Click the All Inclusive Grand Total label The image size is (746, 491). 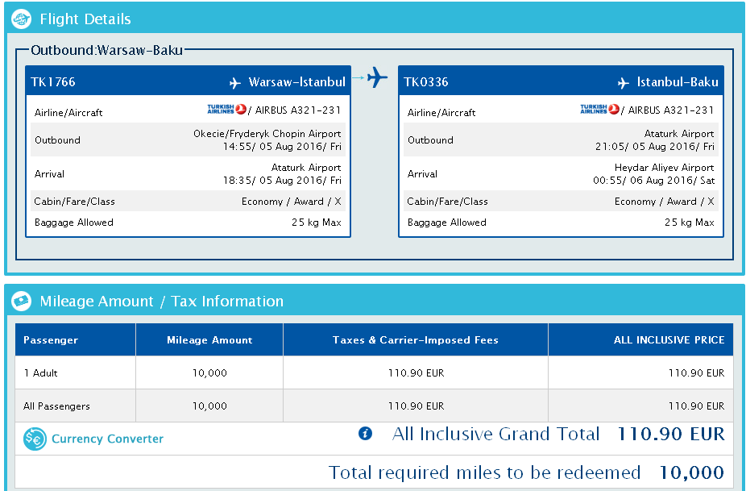click(495, 434)
